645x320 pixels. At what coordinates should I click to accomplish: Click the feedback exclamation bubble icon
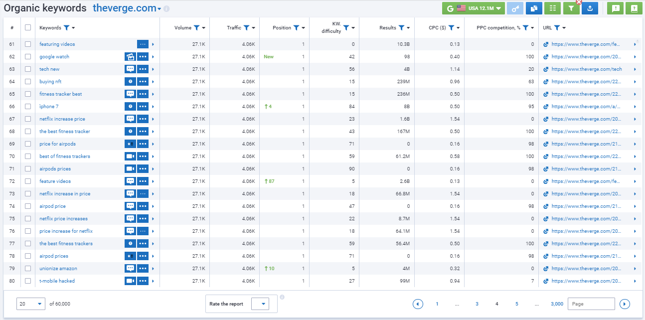616,8
